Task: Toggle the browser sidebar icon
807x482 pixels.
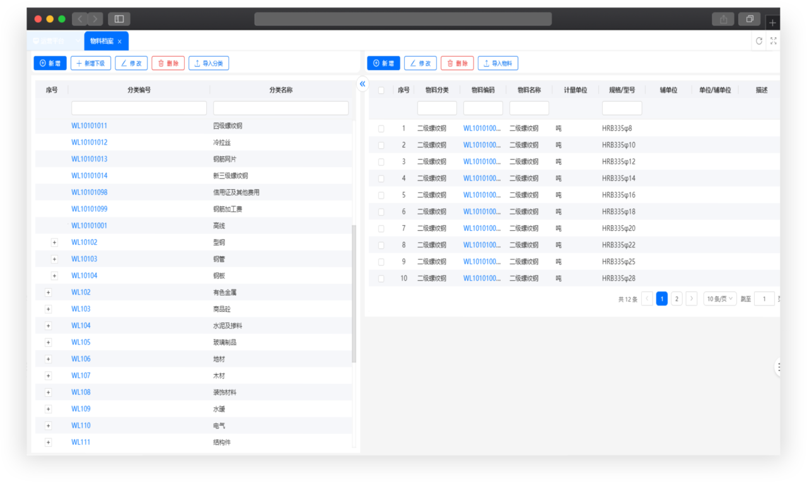Action: point(119,19)
